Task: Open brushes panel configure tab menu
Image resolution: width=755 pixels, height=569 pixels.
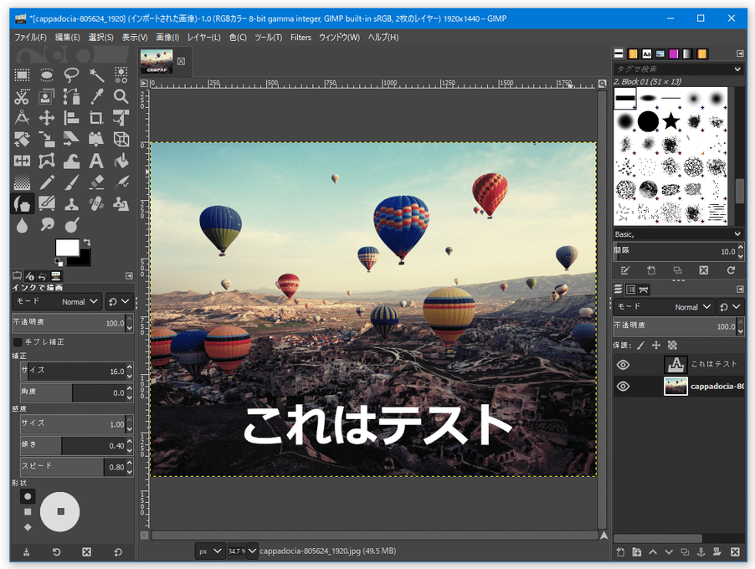Action: coord(740,54)
